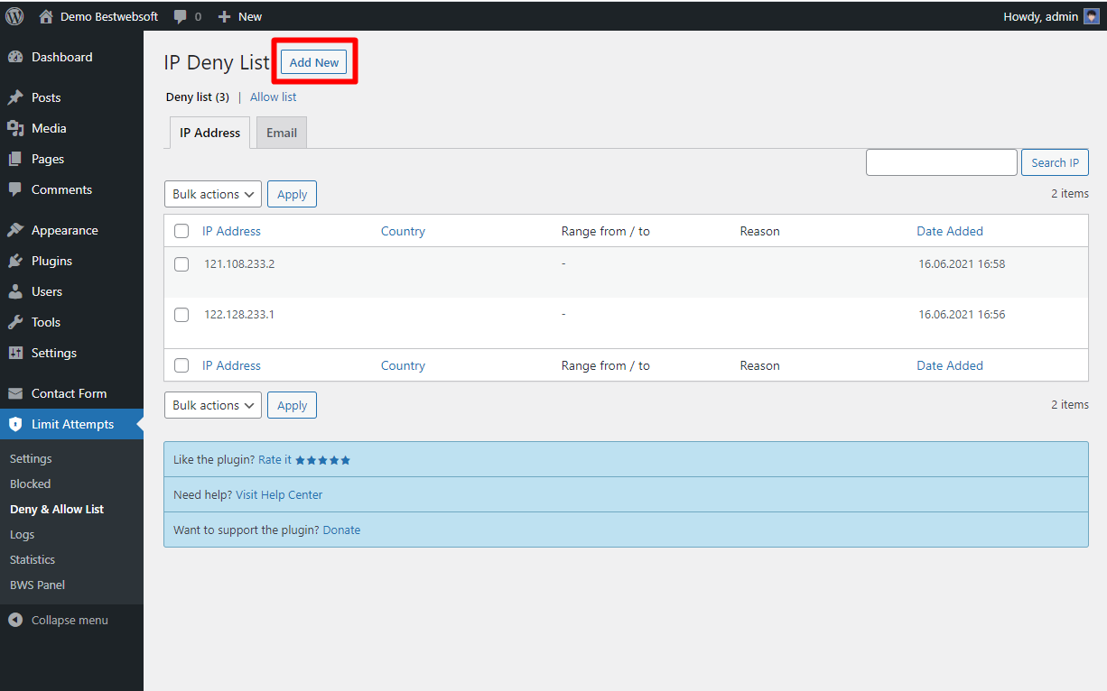Check the select-all checkbox in table footer
This screenshot has width=1107, height=691.
(x=181, y=365)
